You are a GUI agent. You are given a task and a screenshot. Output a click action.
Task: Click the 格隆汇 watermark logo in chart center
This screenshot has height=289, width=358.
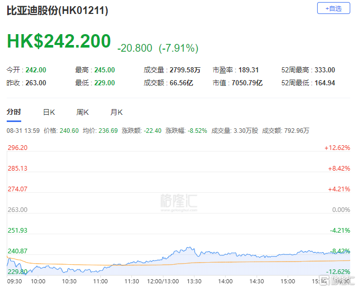coord(179,203)
